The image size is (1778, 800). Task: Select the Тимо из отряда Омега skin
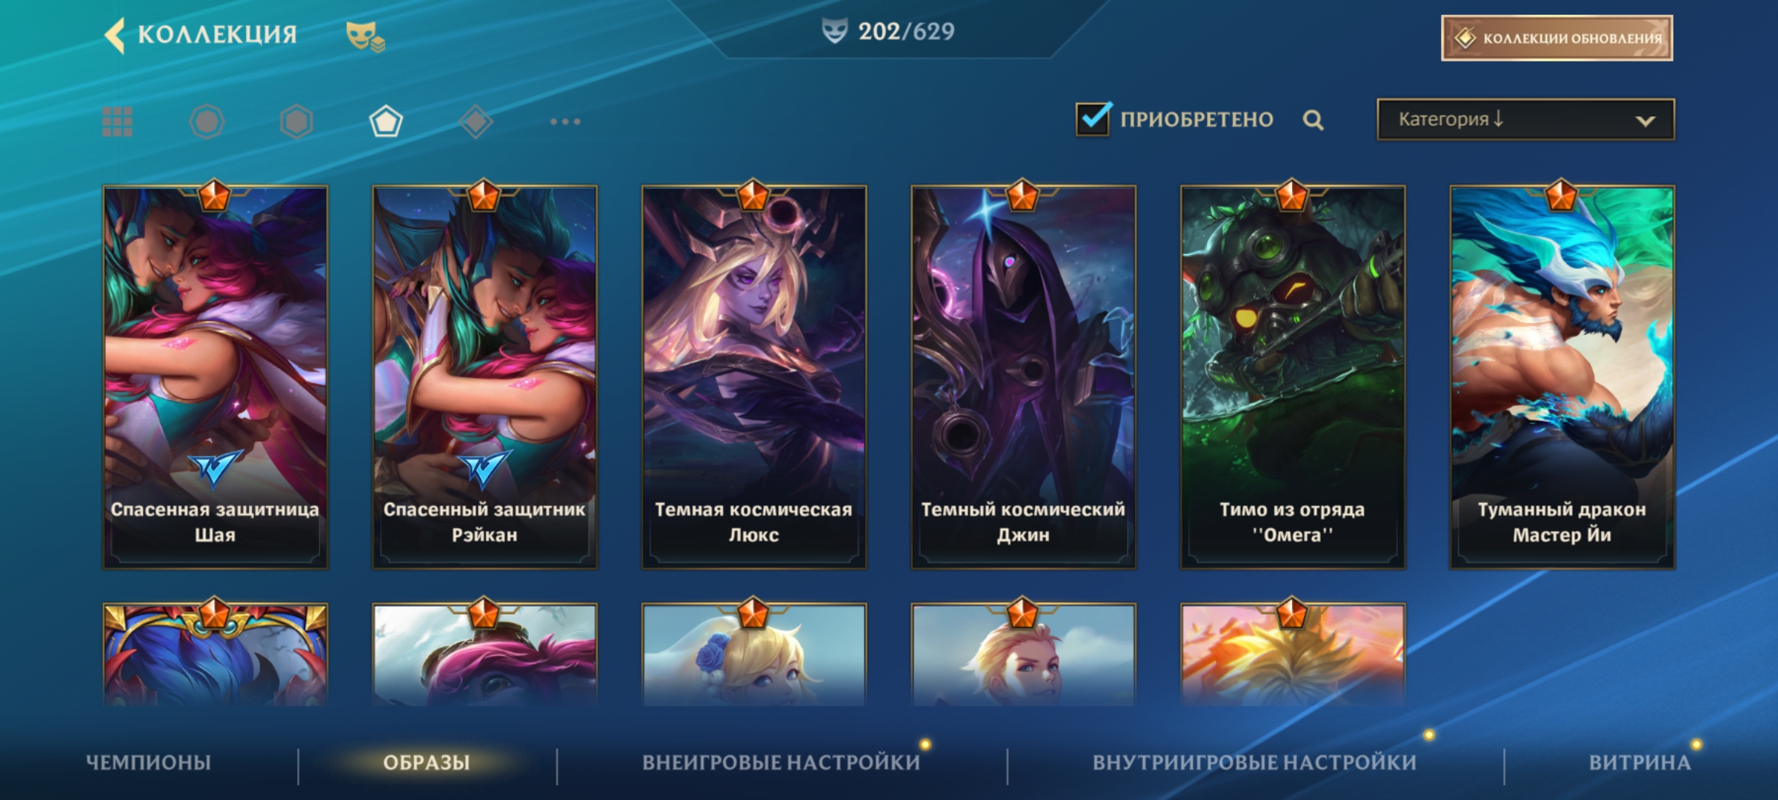tap(1292, 377)
